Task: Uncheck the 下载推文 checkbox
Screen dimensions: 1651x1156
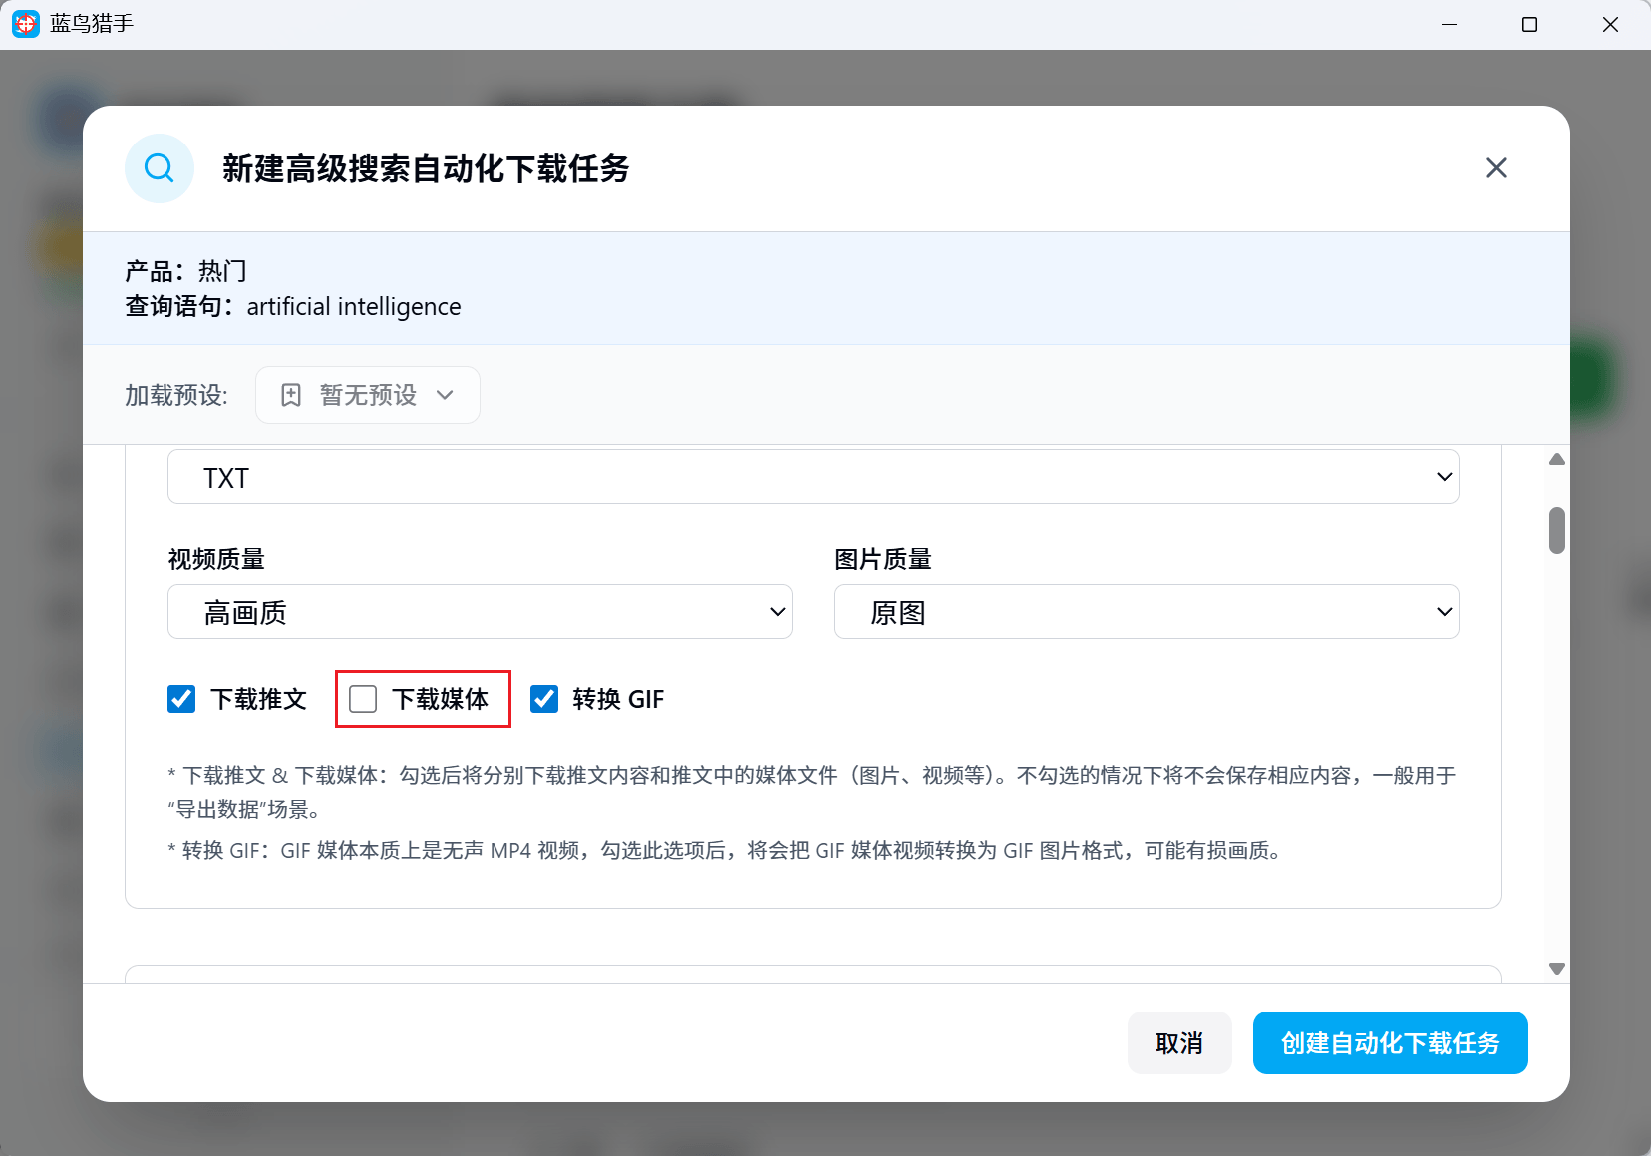Action: pyautogui.click(x=181, y=699)
